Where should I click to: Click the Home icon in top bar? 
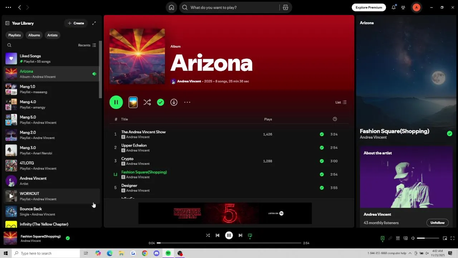pos(171,8)
